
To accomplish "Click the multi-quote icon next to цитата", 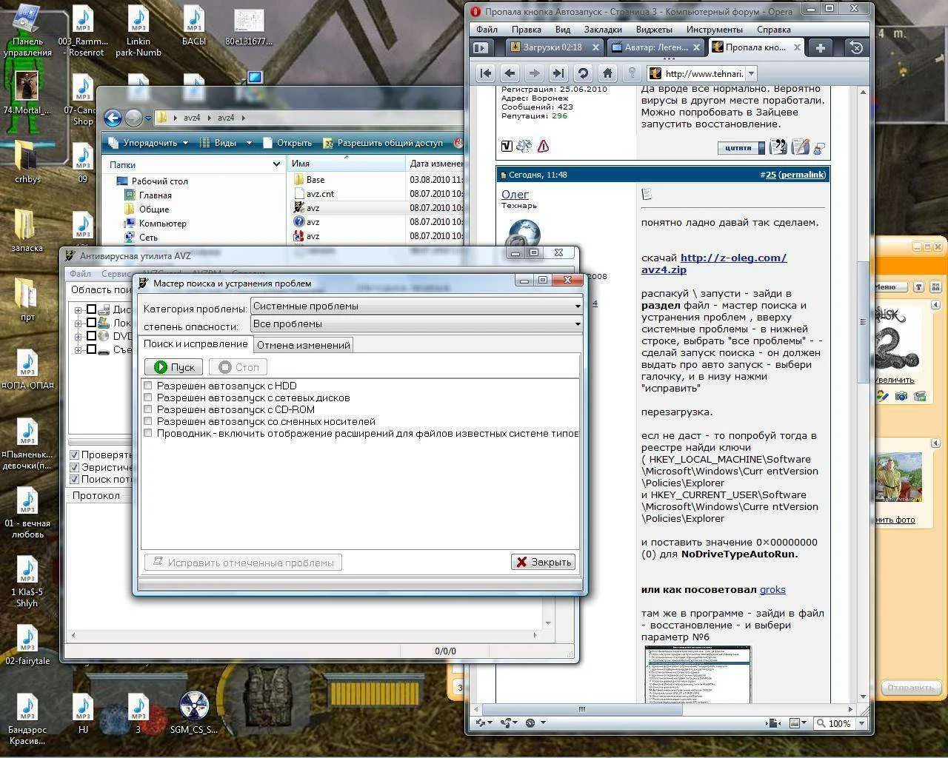I will [778, 147].
